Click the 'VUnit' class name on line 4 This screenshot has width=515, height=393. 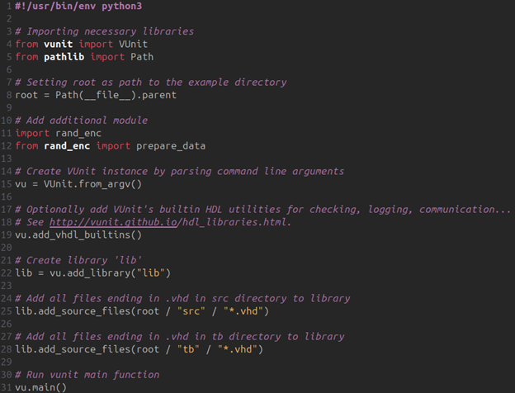pos(133,44)
